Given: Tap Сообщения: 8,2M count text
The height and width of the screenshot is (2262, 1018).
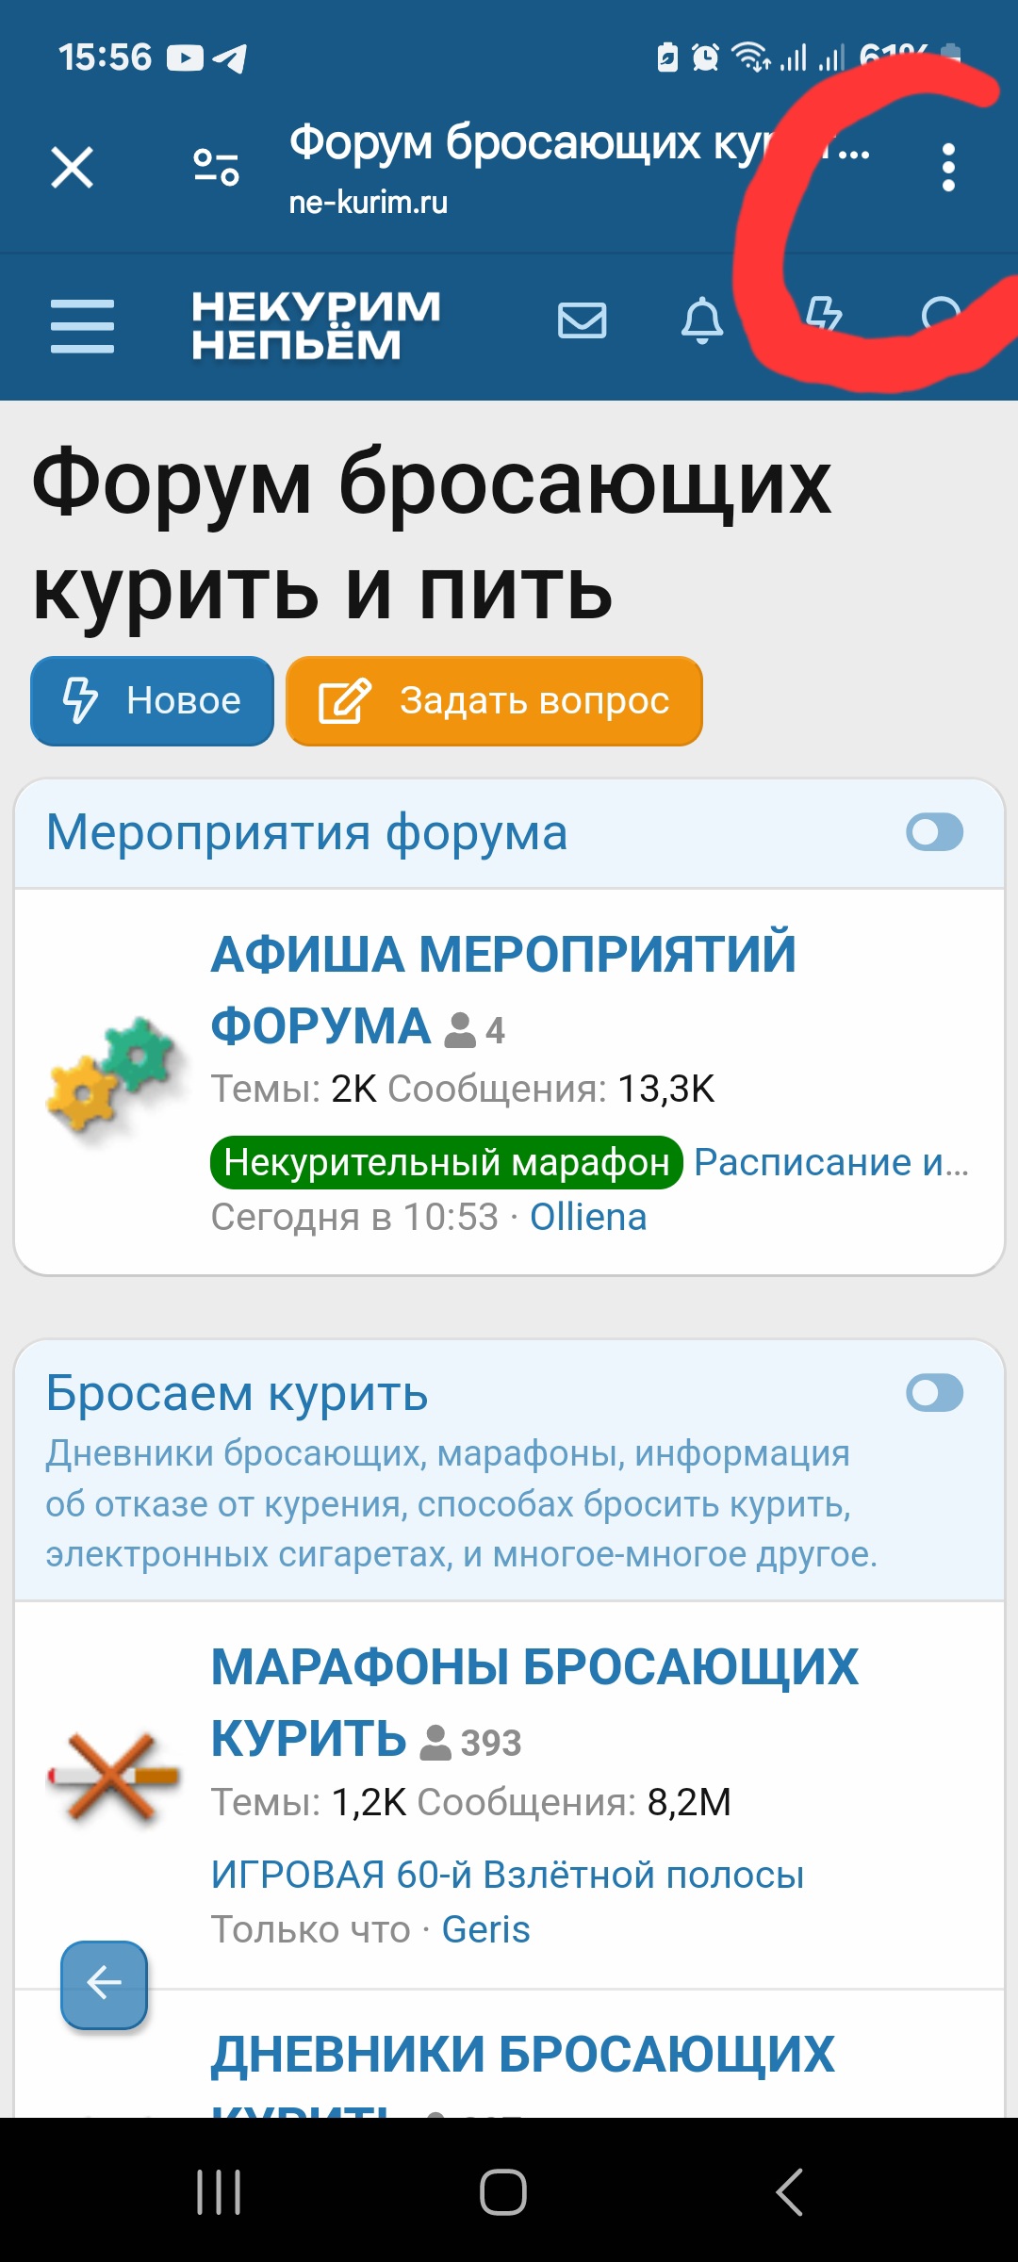Looking at the screenshot, I should pyautogui.click(x=574, y=1802).
